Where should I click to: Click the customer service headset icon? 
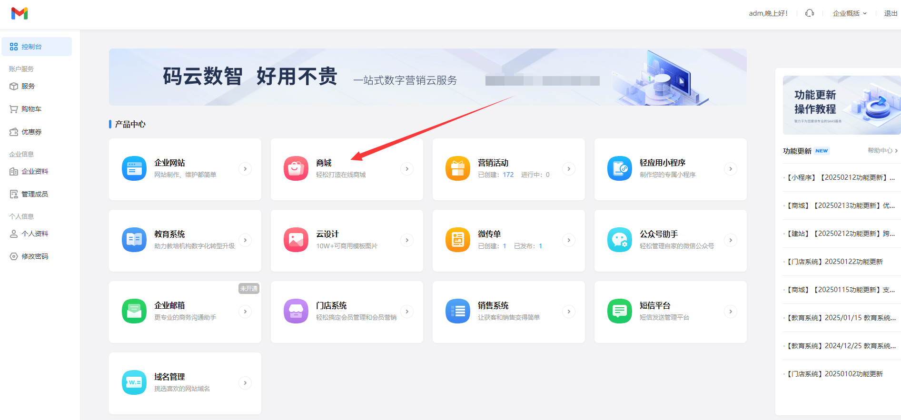(809, 13)
